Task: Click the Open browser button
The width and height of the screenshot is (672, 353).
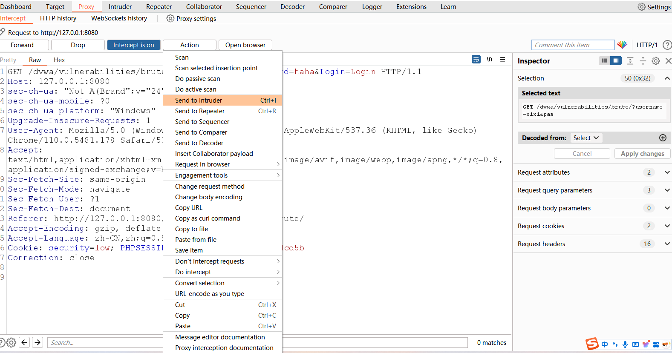Action: point(245,45)
